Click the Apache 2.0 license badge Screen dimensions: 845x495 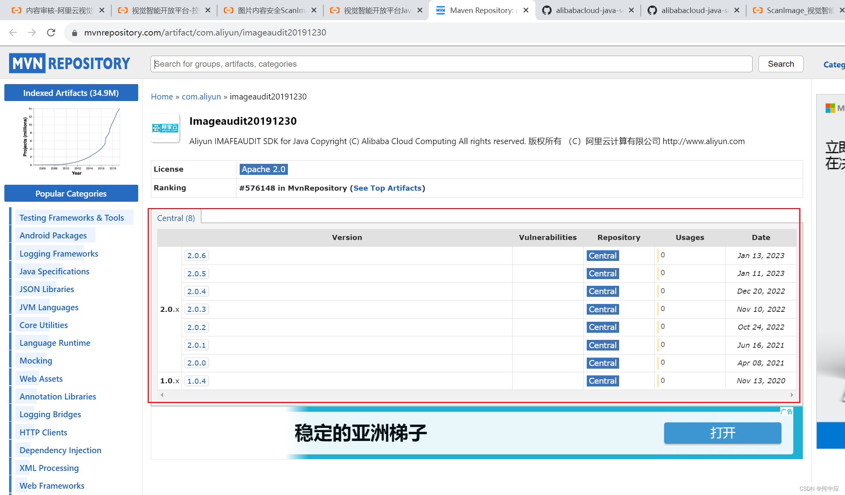(263, 169)
